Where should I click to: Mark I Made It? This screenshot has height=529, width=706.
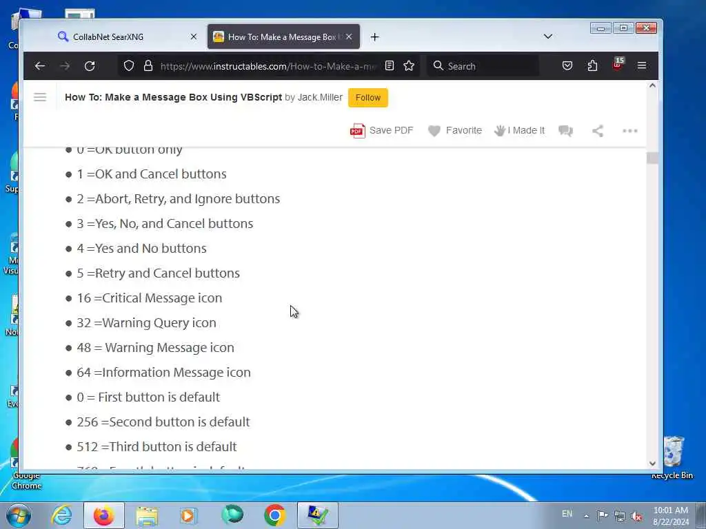click(520, 130)
